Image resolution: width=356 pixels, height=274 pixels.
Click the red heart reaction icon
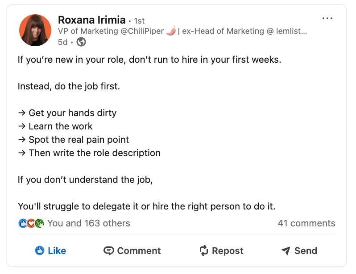pos(31,223)
